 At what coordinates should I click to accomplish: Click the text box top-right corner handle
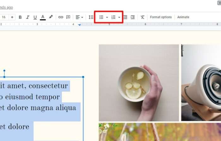point(83,77)
